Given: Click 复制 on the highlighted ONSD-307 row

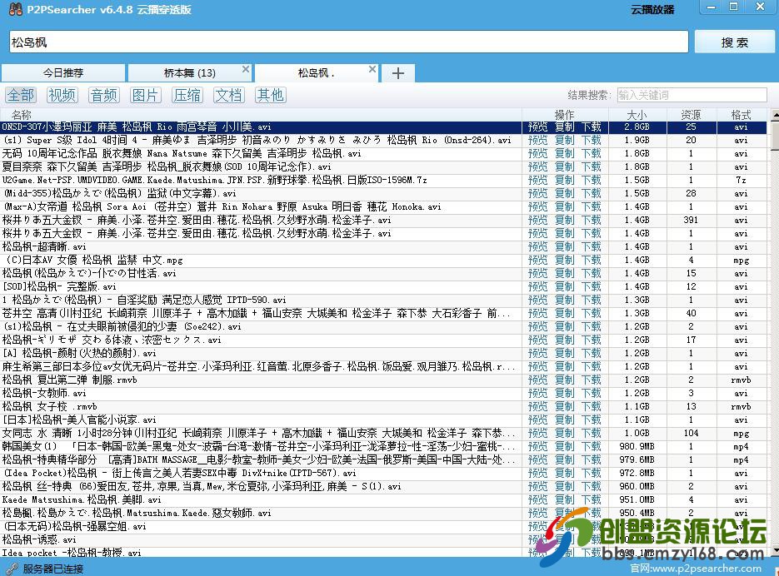Looking at the screenshot, I should [564, 127].
